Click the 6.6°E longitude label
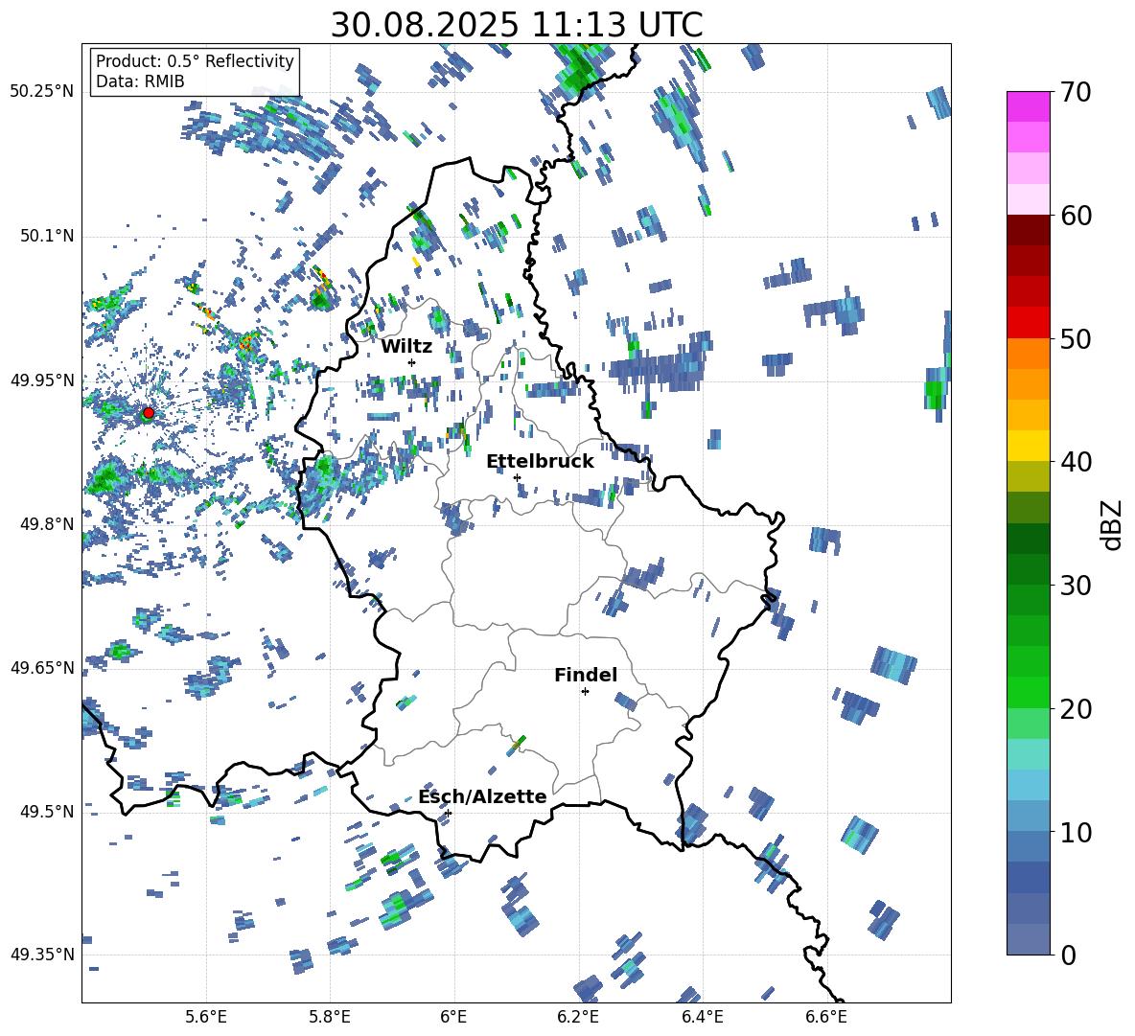 tap(826, 1017)
